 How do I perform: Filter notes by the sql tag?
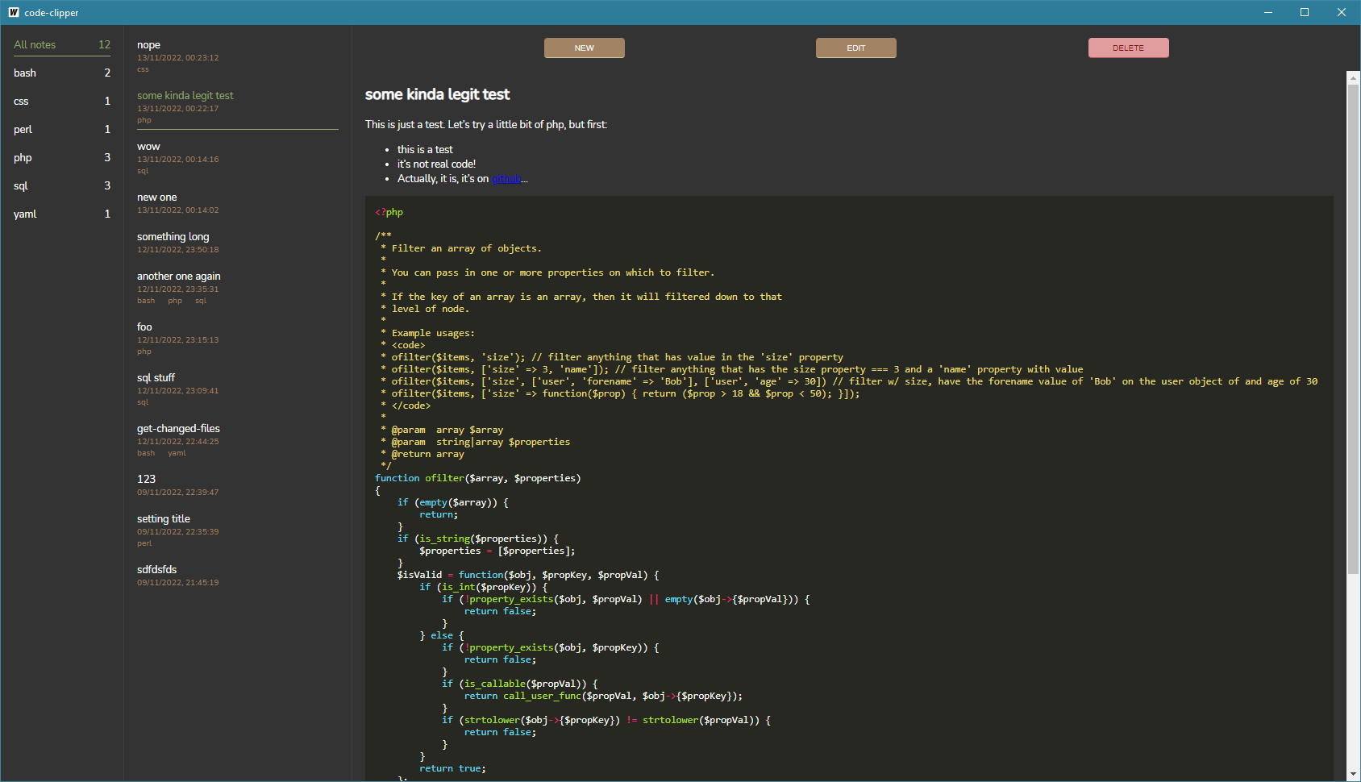tap(20, 185)
